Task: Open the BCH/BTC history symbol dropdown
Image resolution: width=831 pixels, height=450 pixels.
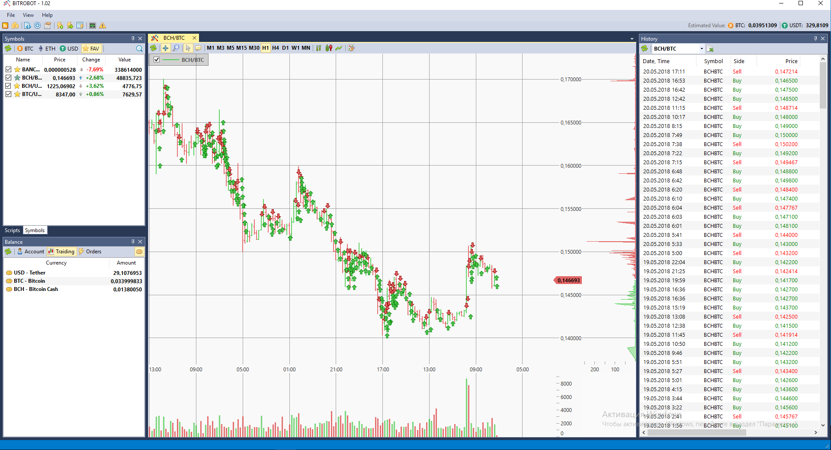Action: 701,49
